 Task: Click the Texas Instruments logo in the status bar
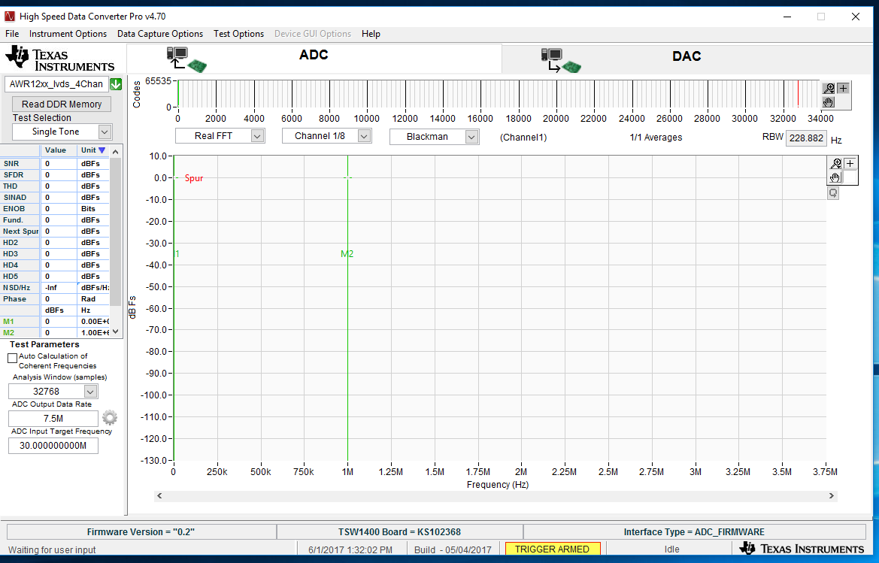(x=802, y=549)
